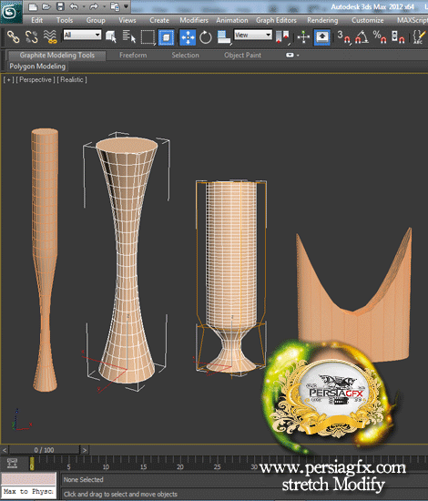428x501 pixels.
Task: Toggle the Angle Snap button
Action: click(x=362, y=37)
